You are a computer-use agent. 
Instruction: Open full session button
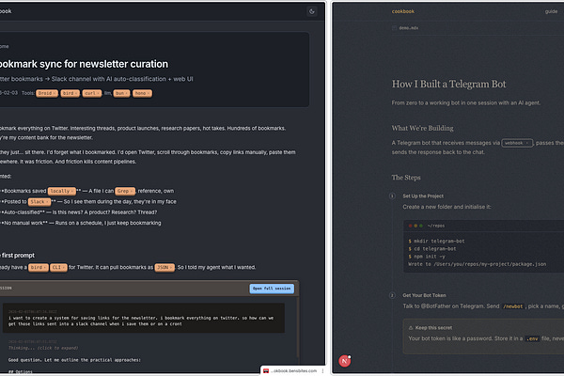click(x=272, y=289)
